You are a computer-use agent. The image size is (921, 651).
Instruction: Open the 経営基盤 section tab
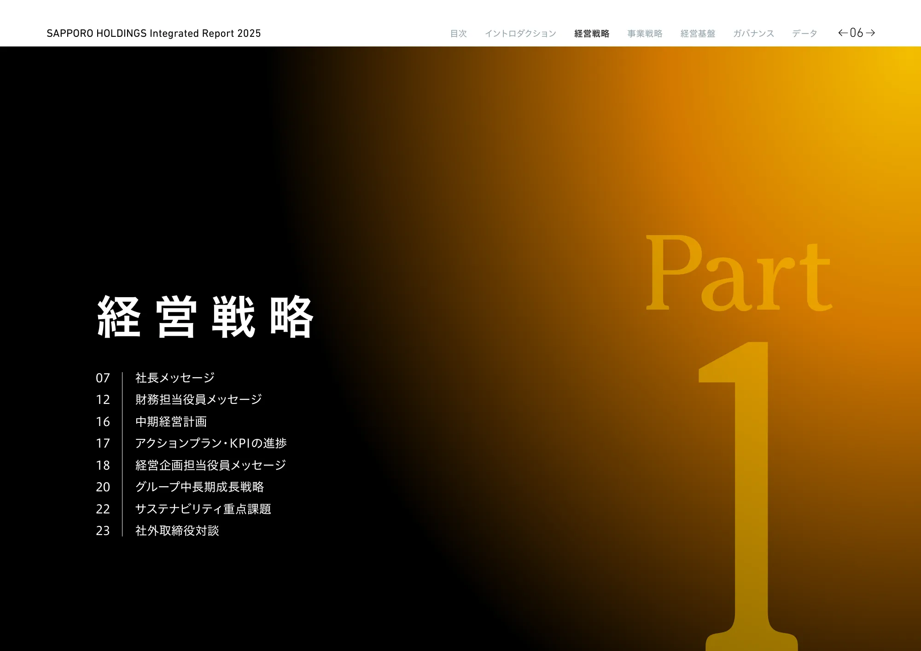tap(698, 34)
